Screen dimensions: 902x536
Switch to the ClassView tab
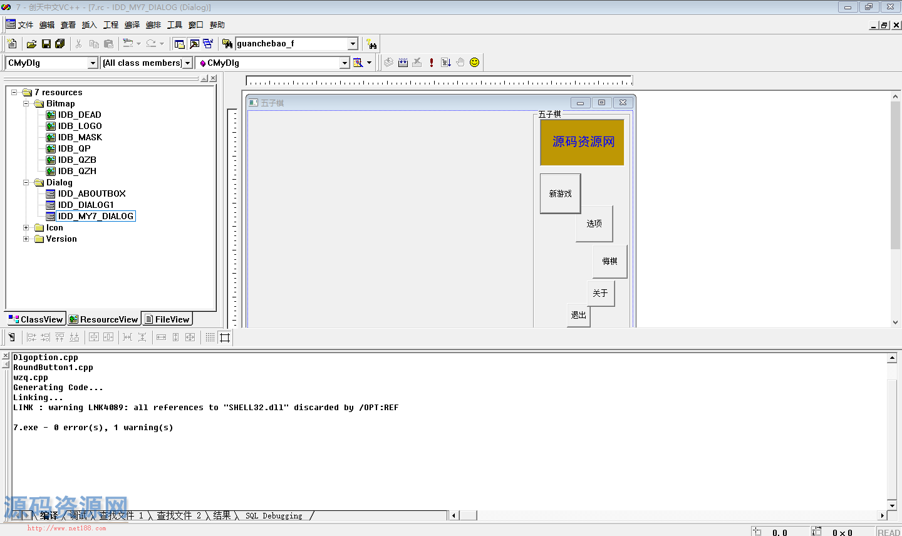36,319
